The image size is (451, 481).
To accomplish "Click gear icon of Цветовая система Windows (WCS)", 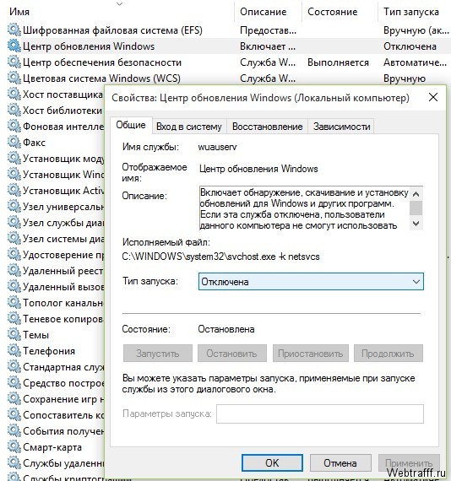I will (14, 78).
